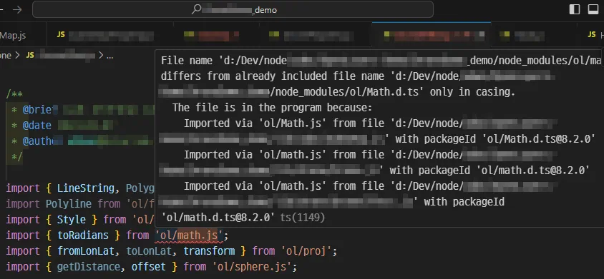
Task: Click 'only in casing.' in the tooltip
Action: [x=472, y=92]
